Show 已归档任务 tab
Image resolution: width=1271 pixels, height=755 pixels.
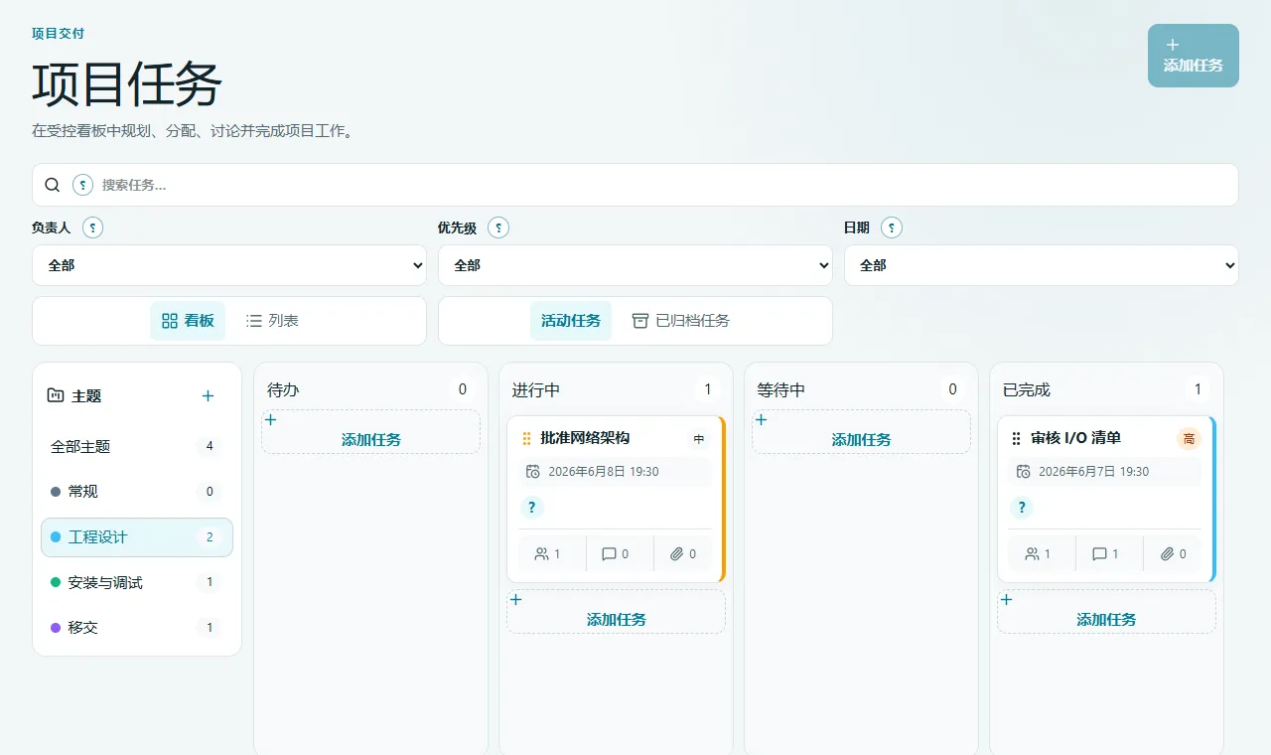pyautogui.click(x=681, y=321)
